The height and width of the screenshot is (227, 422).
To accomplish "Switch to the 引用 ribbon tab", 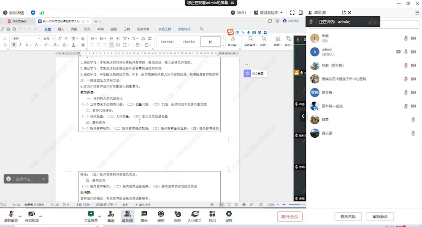I will click(x=87, y=29).
